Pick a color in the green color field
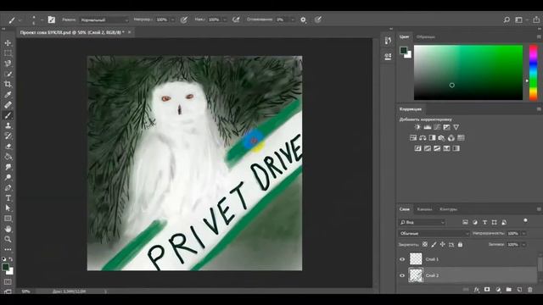The height and width of the screenshot is (305, 543). (x=468, y=73)
